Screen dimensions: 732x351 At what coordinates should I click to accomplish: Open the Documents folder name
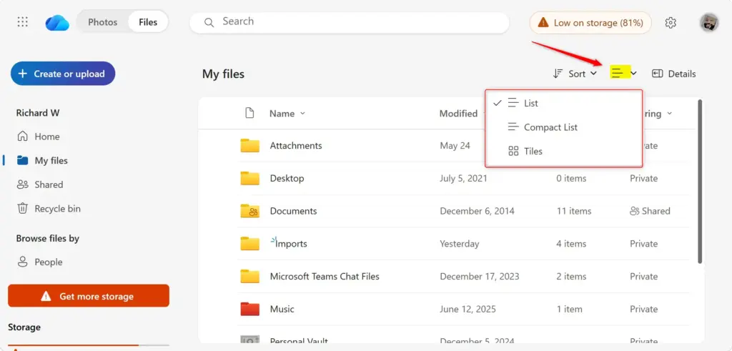(293, 211)
